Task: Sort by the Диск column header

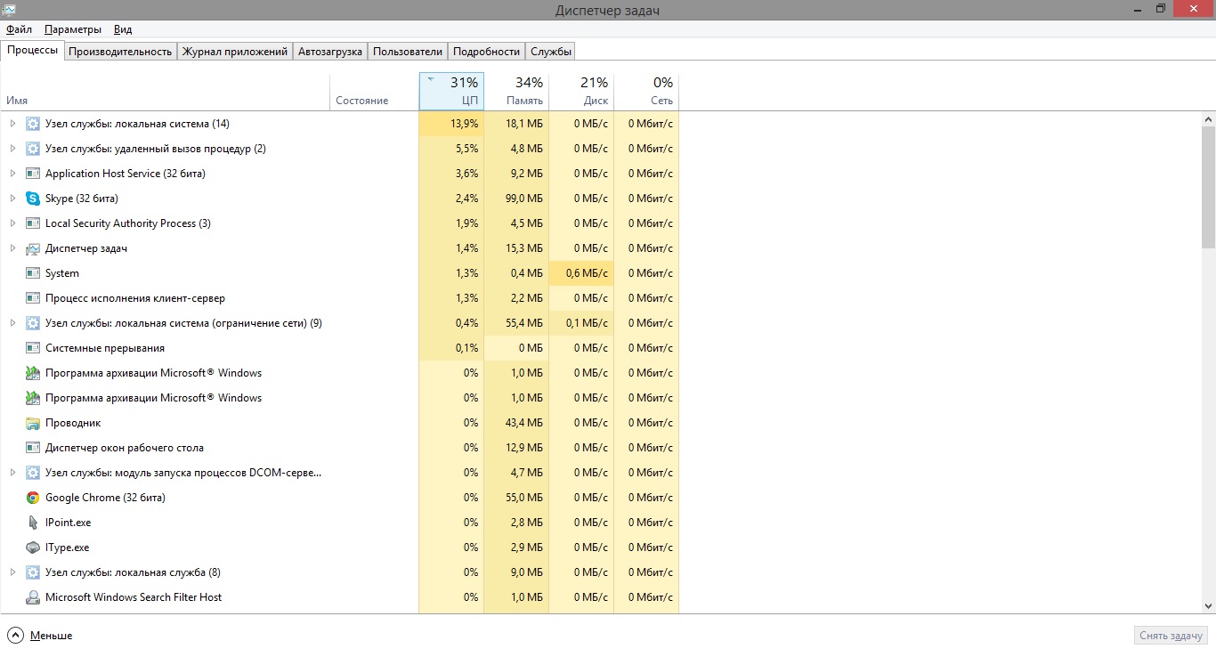Action: (x=581, y=91)
